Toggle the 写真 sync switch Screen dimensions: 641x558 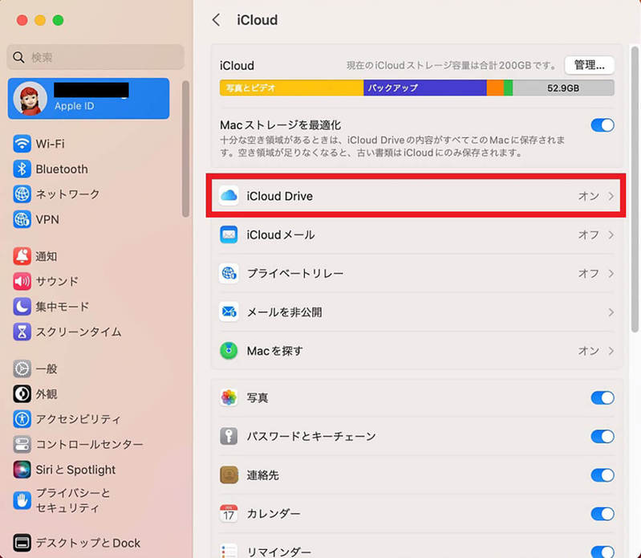pyautogui.click(x=602, y=397)
